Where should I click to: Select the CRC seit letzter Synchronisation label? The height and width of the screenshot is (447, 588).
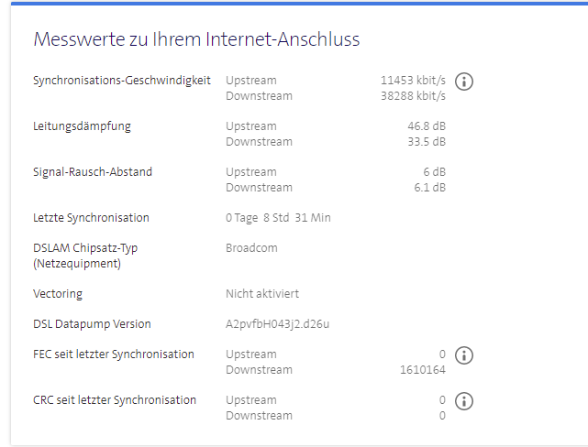point(115,400)
